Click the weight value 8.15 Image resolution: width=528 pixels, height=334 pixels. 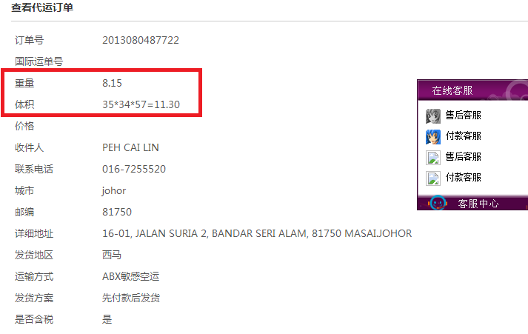(112, 83)
